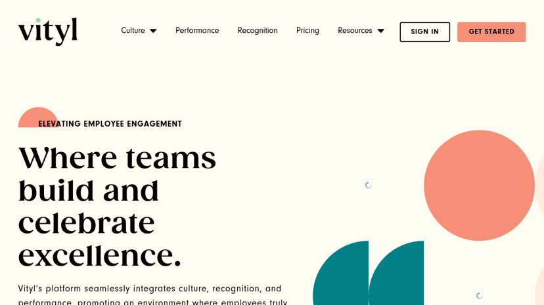Expand the Resources dropdown arrow
Image resolution: width=544 pixels, height=305 pixels.
click(x=380, y=31)
